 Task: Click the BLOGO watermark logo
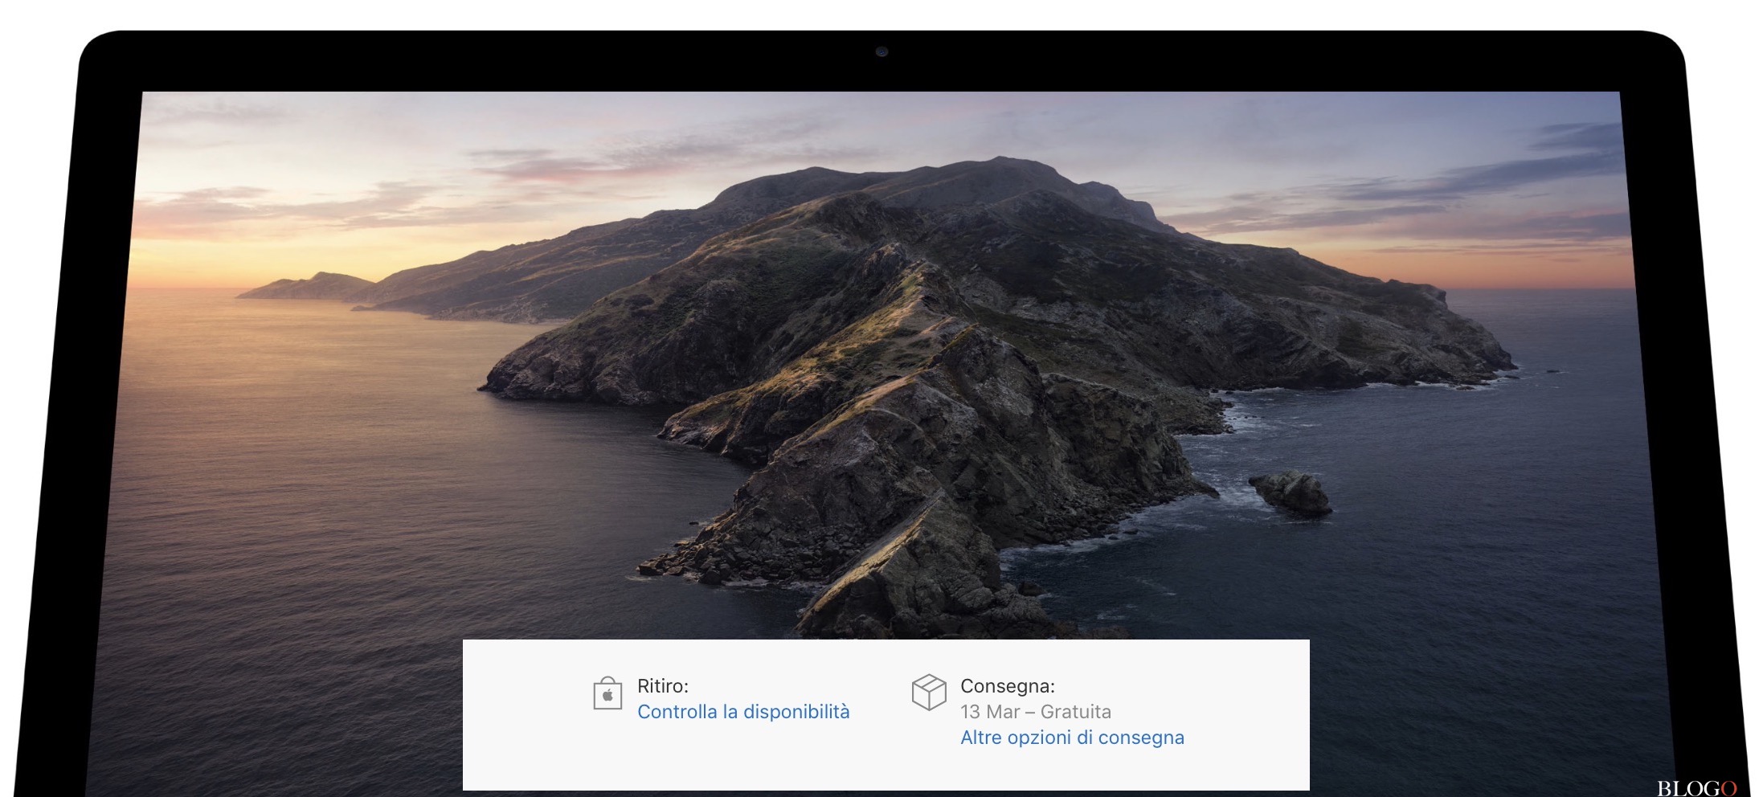click(1696, 787)
